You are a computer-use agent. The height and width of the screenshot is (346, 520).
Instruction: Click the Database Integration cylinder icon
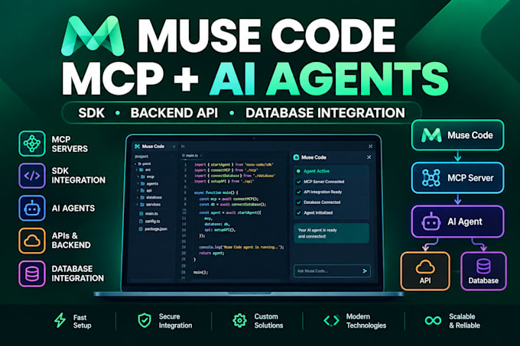(32, 273)
